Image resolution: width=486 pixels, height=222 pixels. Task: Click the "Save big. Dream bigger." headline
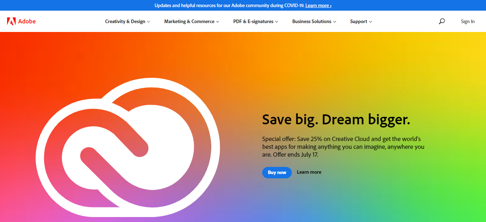pos(336,120)
